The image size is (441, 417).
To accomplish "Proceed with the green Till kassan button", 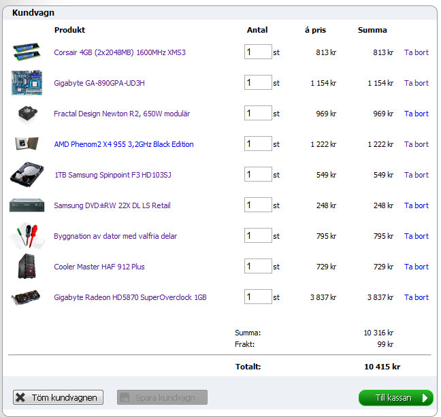I will (x=395, y=398).
